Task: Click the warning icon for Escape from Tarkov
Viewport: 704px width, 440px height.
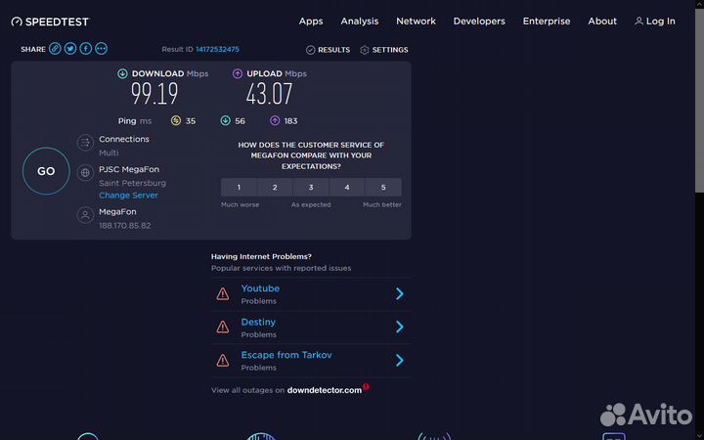Action: coord(223,361)
